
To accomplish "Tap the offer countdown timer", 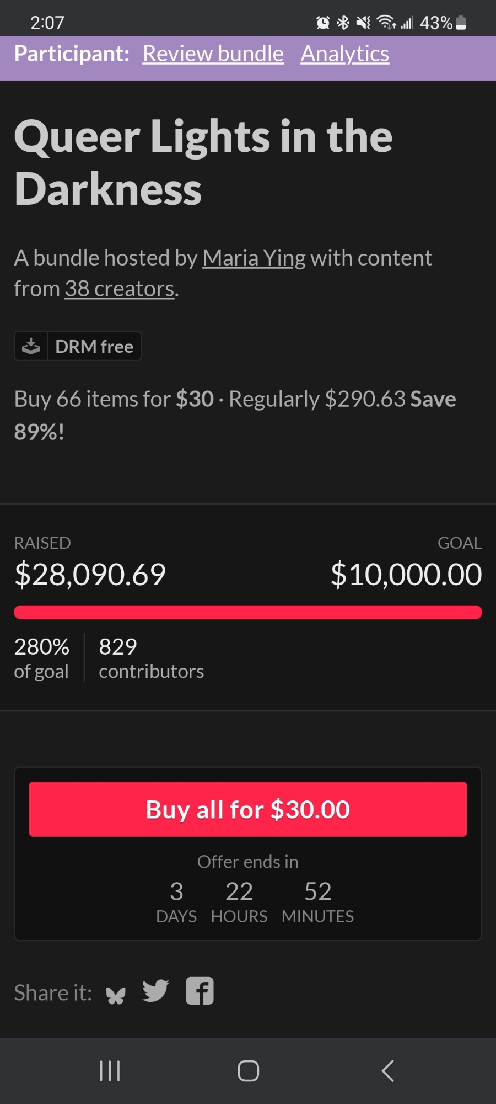I will (x=248, y=901).
